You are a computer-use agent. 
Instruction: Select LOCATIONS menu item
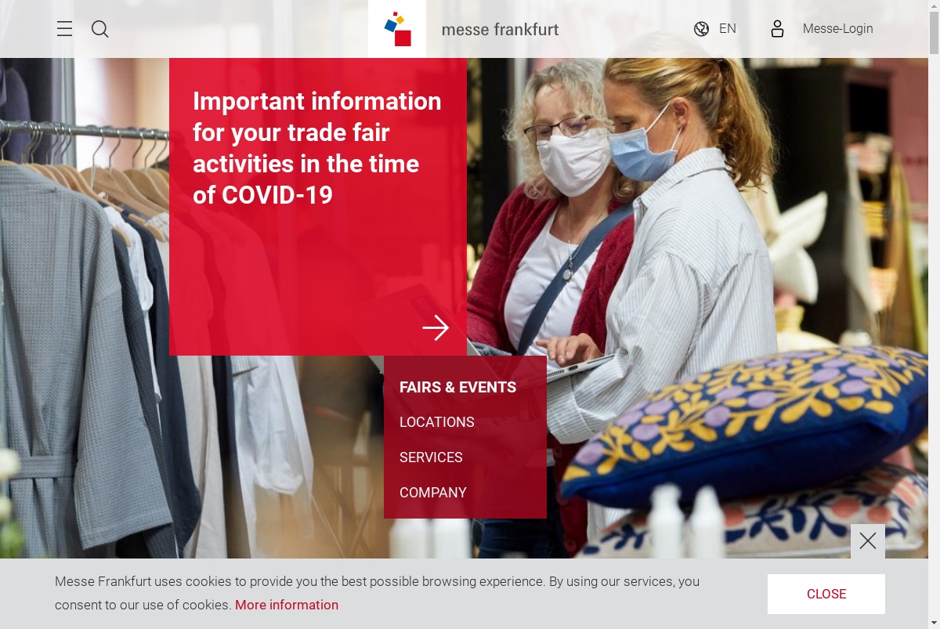pos(437,422)
